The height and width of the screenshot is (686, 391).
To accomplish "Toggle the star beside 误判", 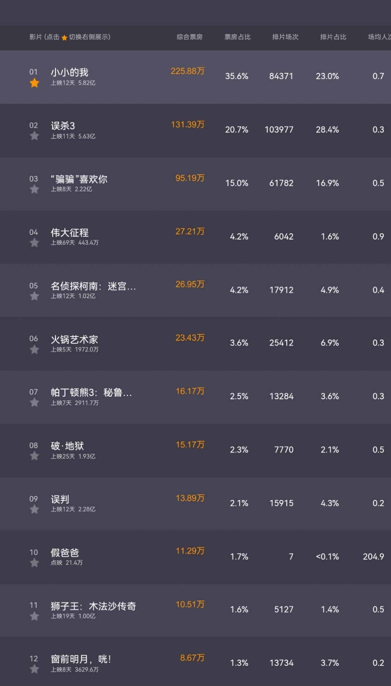I will pyautogui.click(x=34, y=509).
